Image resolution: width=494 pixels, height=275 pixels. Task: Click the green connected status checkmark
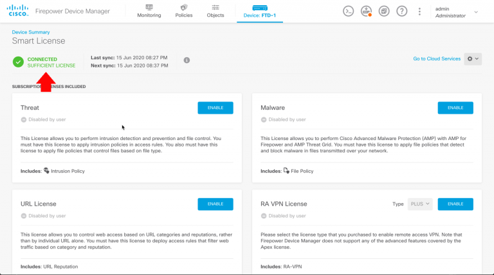click(x=18, y=62)
